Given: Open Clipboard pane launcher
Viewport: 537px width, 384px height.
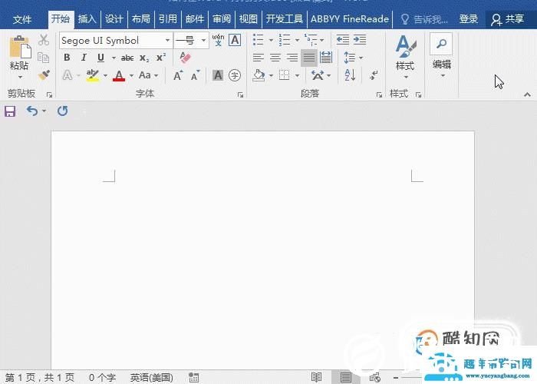Looking at the screenshot, I should pos(50,94).
